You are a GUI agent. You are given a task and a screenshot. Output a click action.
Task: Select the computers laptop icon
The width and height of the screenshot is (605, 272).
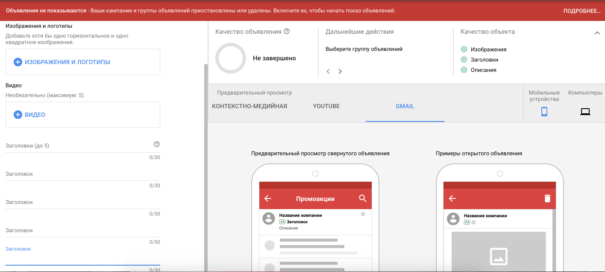[585, 112]
